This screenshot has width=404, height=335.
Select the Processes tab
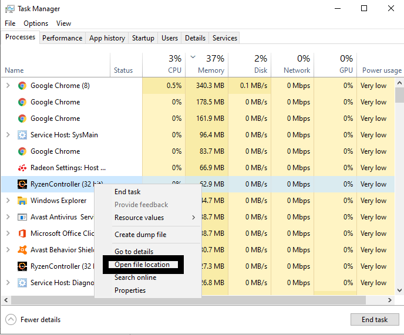(20, 37)
